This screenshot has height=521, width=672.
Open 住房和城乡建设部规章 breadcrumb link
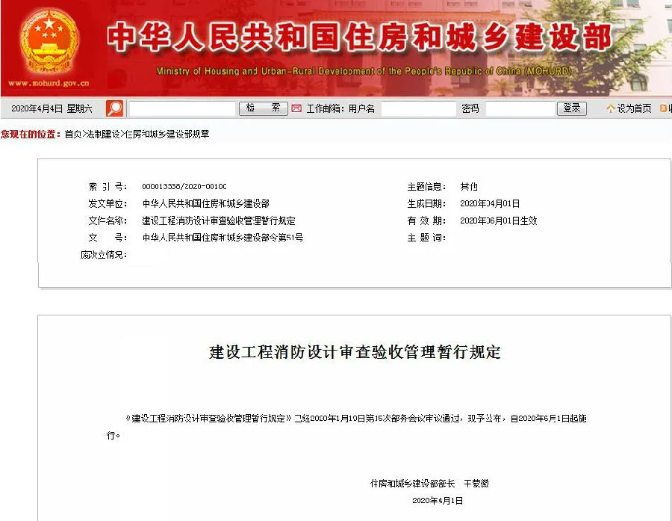[x=167, y=135]
